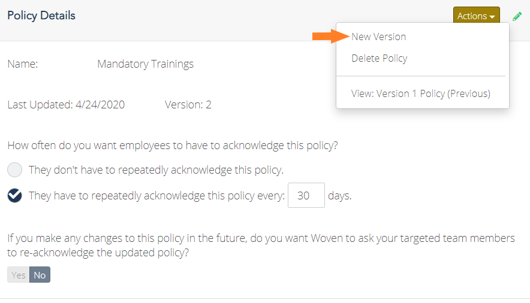Click the Mandatory Trainings policy name

tap(145, 63)
